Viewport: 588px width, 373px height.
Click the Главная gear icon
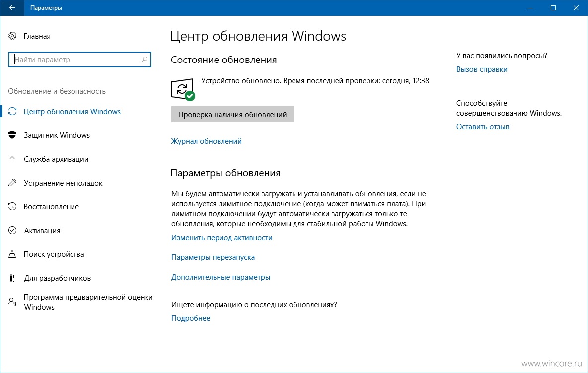click(x=12, y=36)
